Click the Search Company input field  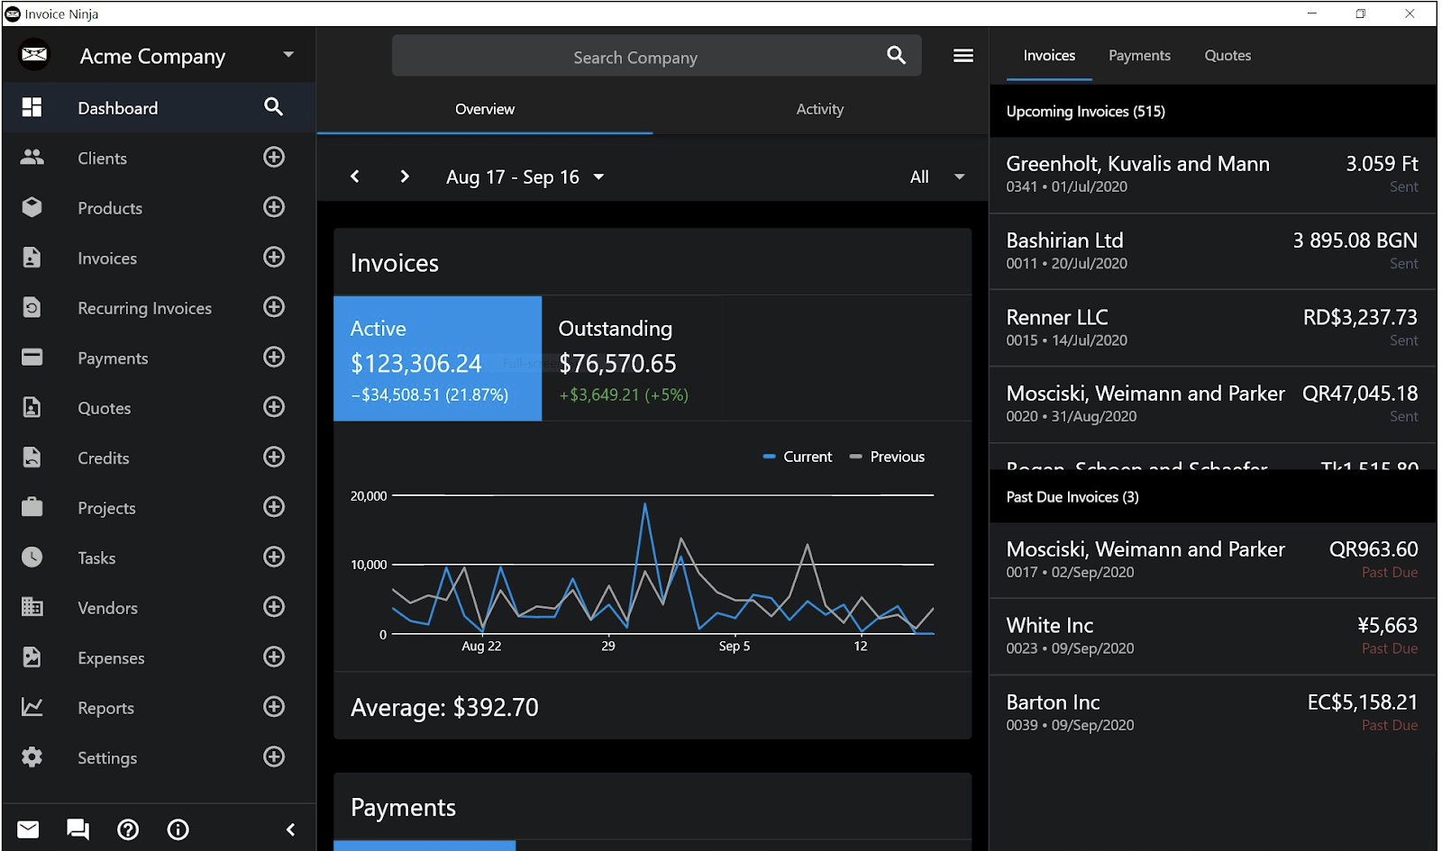(635, 57)
